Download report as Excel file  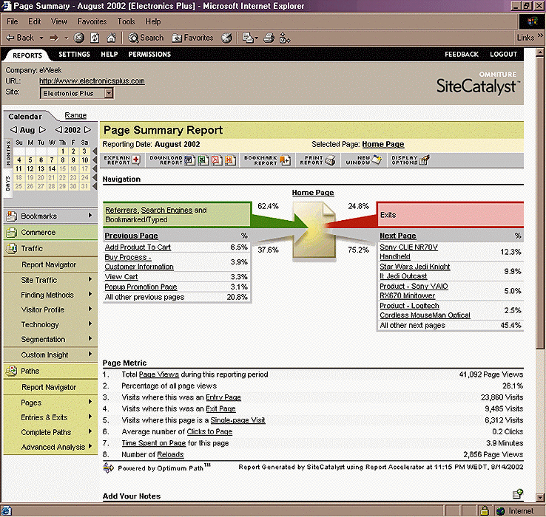pos(203,160)
